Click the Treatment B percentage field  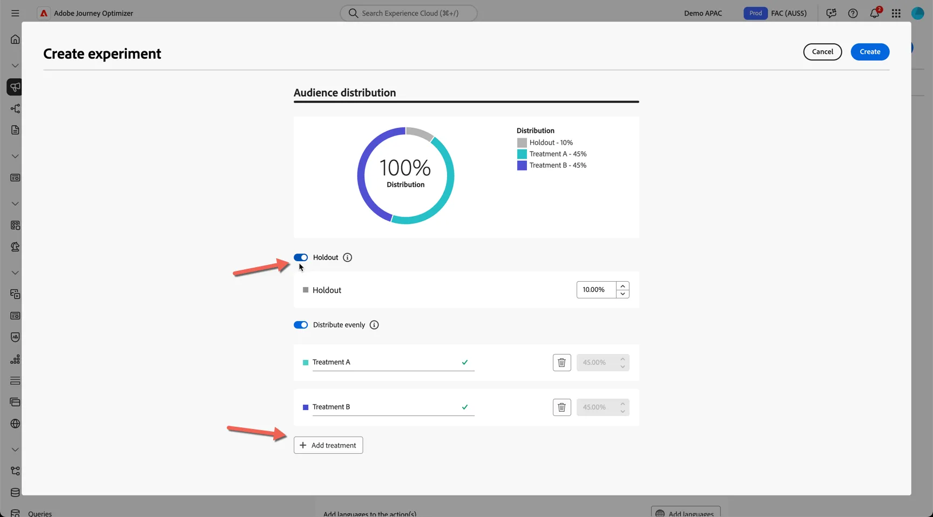603,407
